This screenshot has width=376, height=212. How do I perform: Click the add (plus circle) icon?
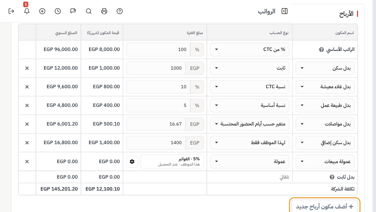(x=42, y=11)
